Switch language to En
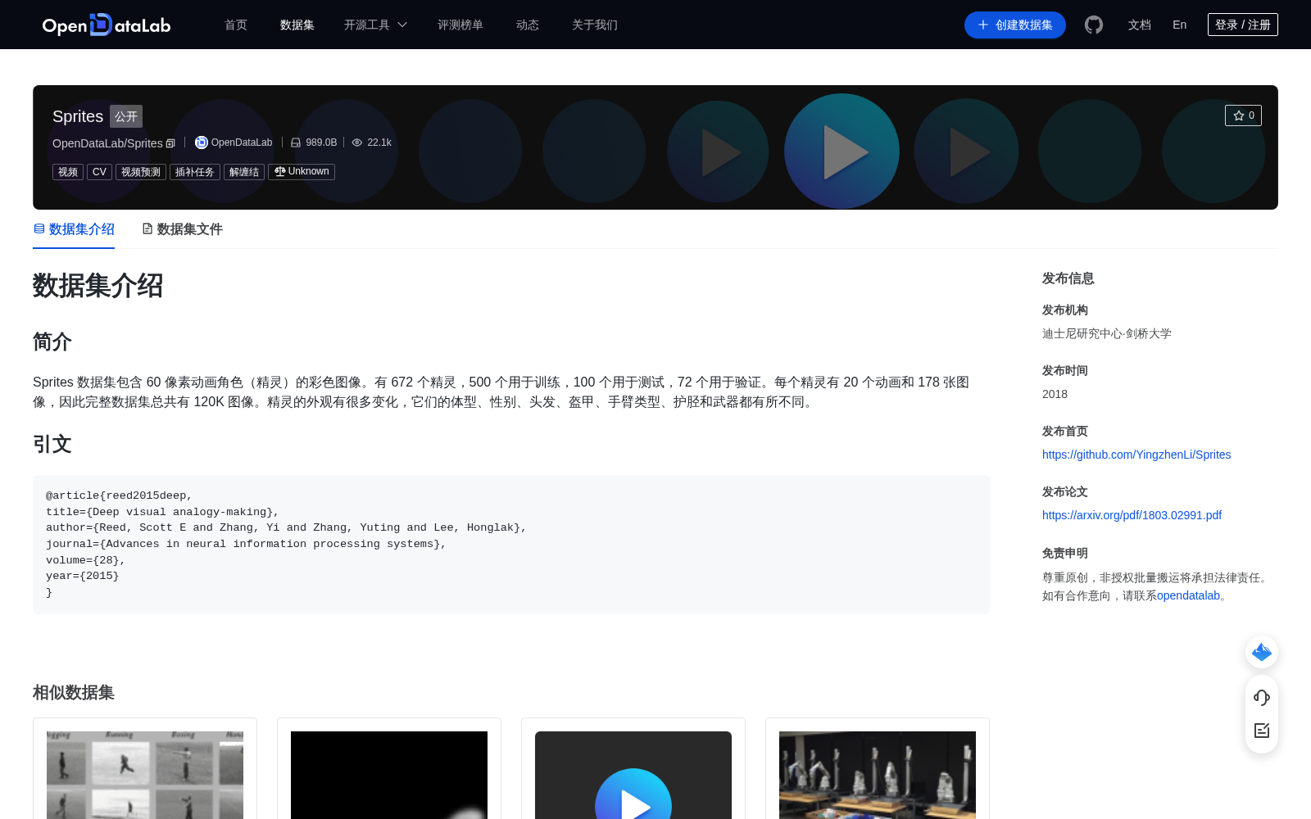This screenshot has height=819, width=1311. click(1180, 25)
